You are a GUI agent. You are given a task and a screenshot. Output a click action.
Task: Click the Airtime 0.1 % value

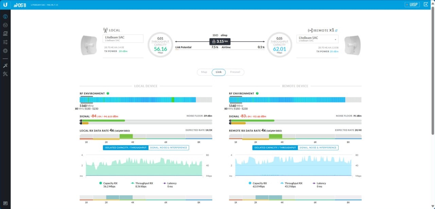tap(261, 47)
